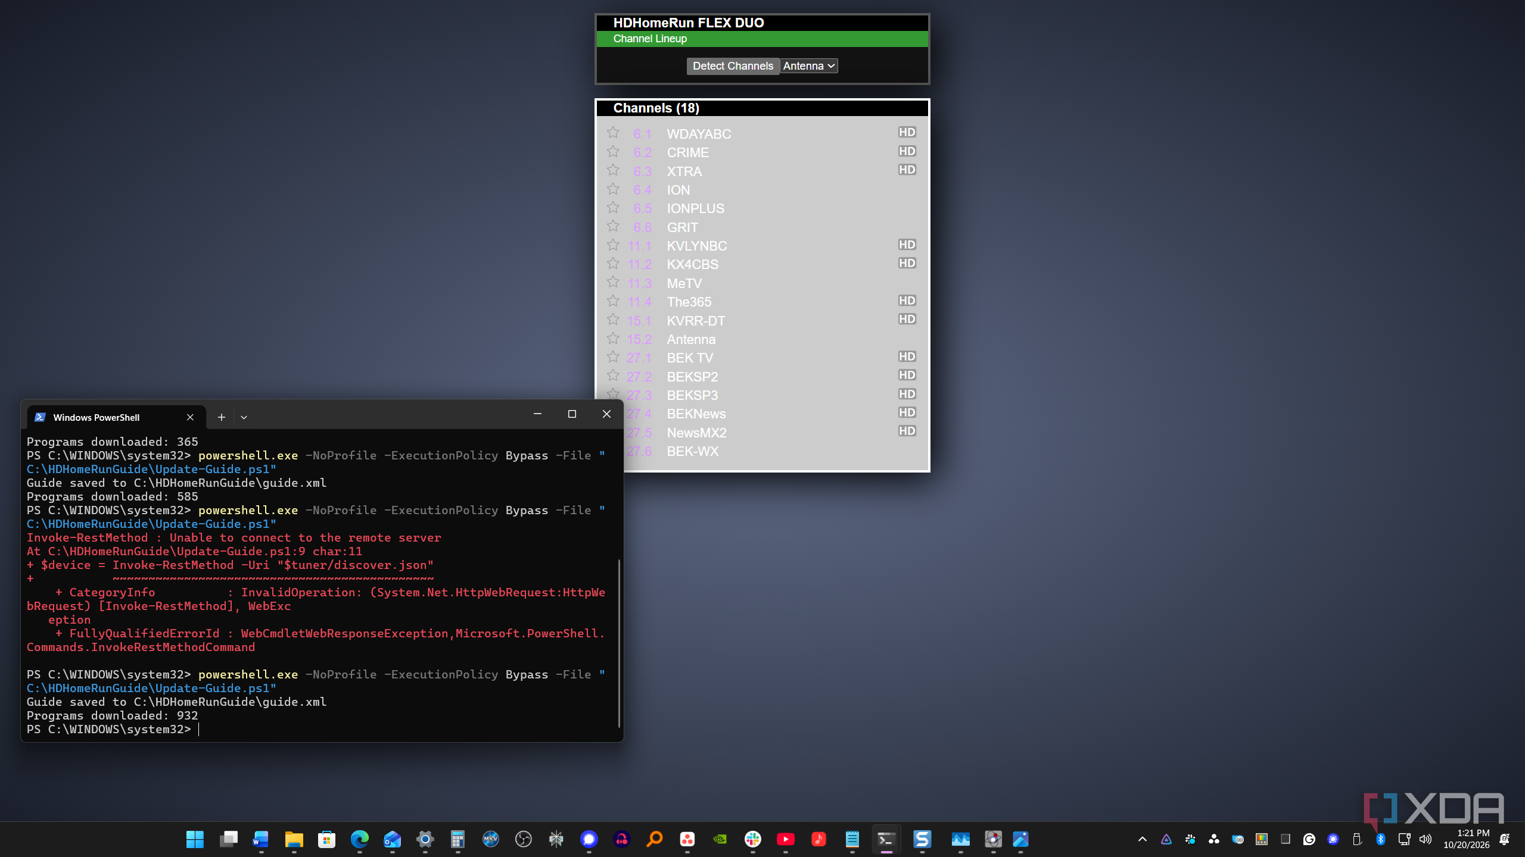Launch MakeMKV from taskbar
This screenshot has width=1525, height=857.
(490, 839)
